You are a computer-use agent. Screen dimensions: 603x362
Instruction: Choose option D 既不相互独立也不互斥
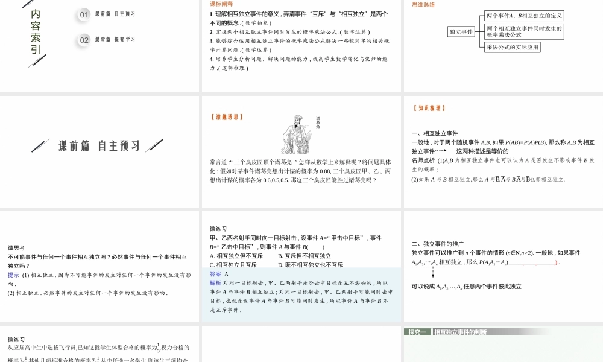click(310, 265)
